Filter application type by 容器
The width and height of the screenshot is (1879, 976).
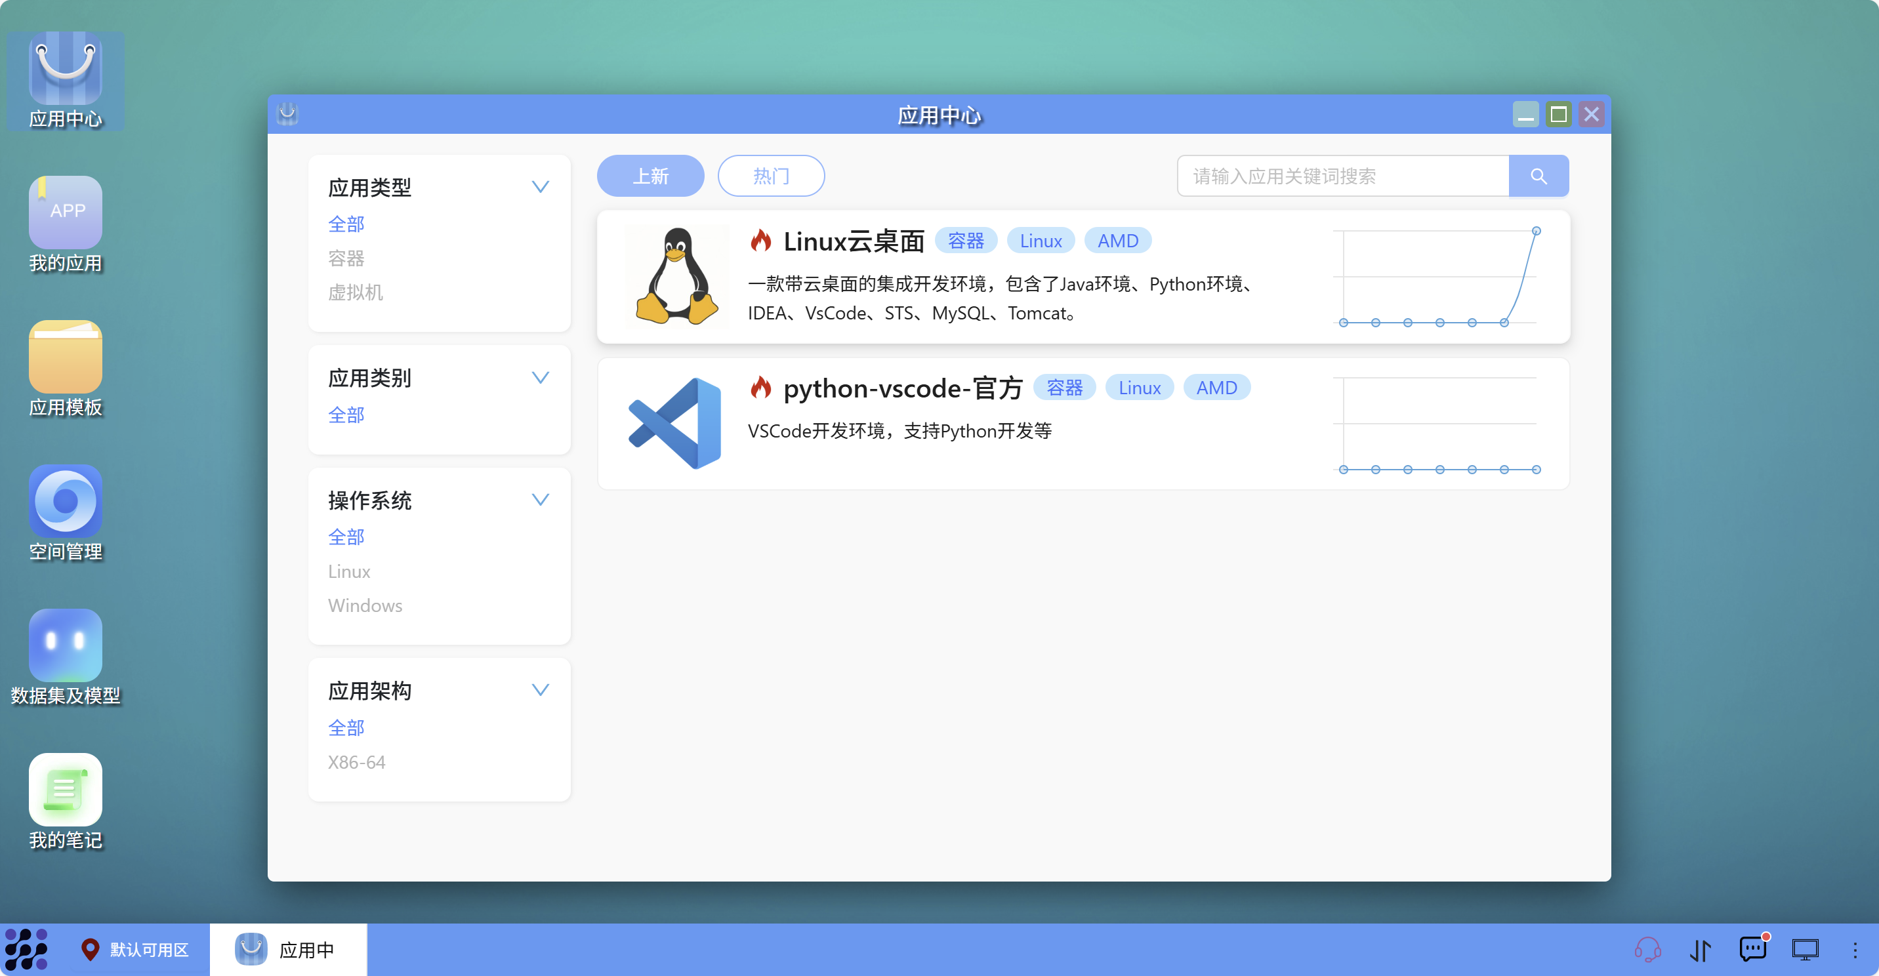[346, 258]
